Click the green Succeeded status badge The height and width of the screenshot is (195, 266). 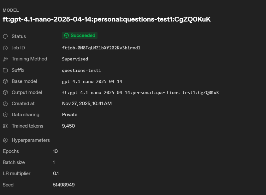coord(80,35)
